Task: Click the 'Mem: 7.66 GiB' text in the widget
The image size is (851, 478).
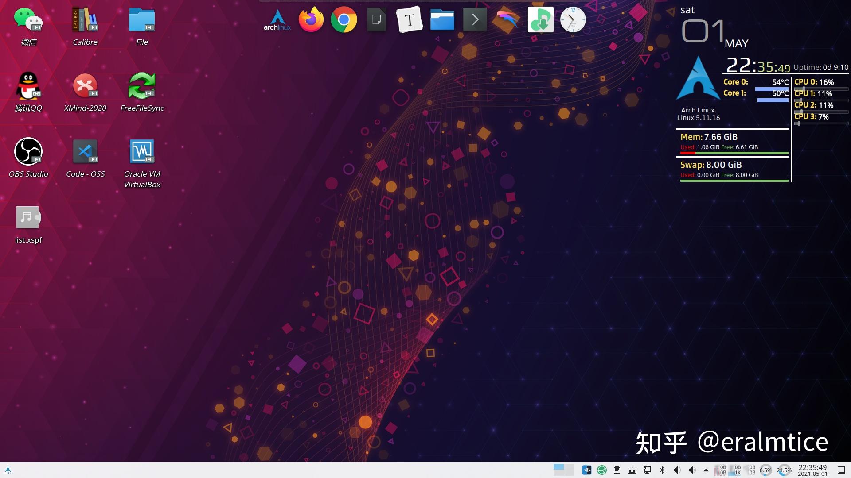Action: click(x=709, y=137)
